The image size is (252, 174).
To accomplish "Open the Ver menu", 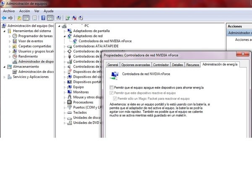I will tap(37, 11).
